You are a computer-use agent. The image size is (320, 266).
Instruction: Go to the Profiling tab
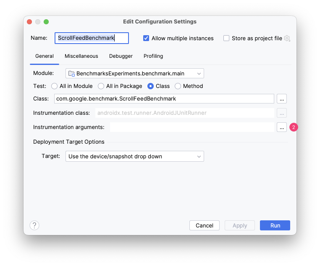[153, 56]
